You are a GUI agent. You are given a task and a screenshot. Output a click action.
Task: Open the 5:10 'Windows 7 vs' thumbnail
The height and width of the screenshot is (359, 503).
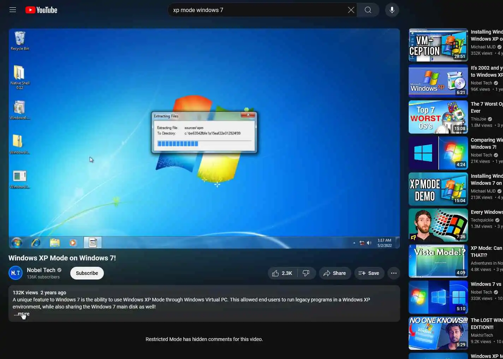438,297
